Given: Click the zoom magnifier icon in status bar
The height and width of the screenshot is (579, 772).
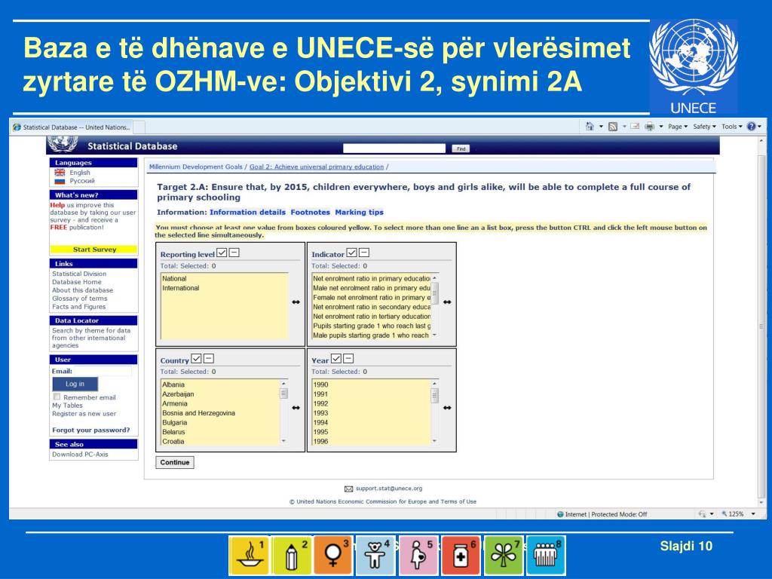Looking at the screenshot, I should coord(725,514).
